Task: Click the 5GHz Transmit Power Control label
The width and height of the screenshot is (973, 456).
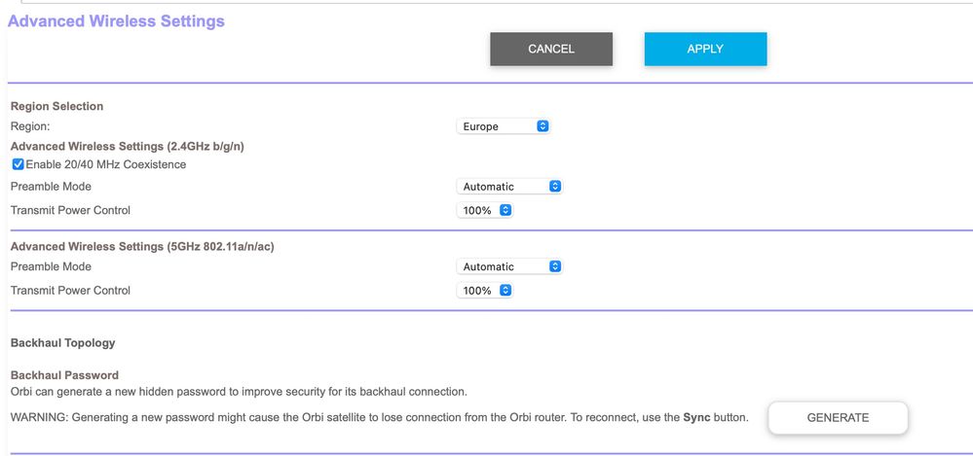Action: [70, 291]
